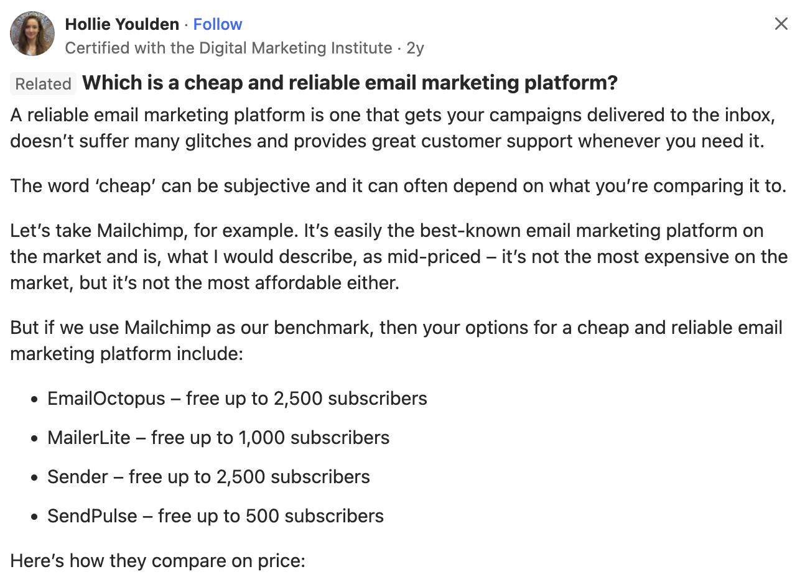This screenshot has height=587, width=805.
Task: Select the Related label badge
Action: click(x=42, y=83)
